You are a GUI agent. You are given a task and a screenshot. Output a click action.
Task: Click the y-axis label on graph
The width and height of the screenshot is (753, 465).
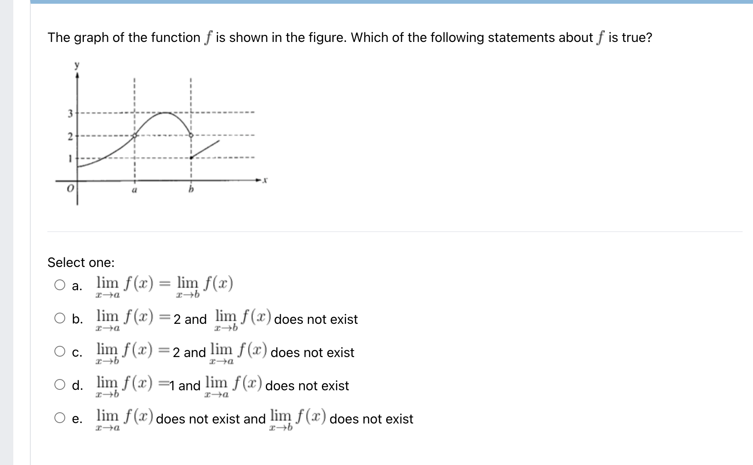tap(77, 64)
